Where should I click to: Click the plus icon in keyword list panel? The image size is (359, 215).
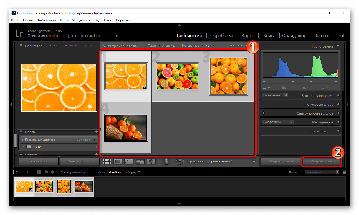coord(264,113)
